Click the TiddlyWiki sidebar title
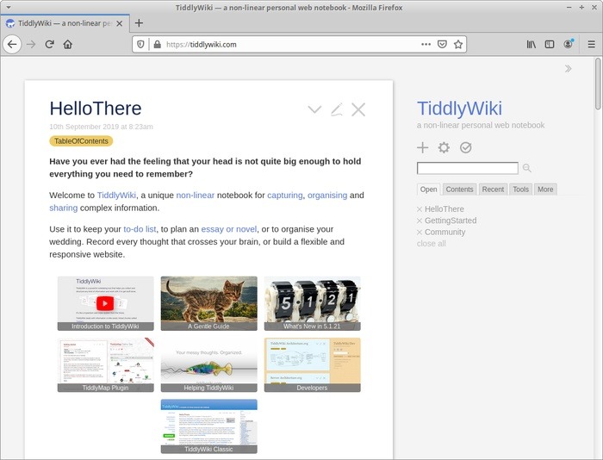Viewport: 603px width, 460px height. tap(459, 109)
